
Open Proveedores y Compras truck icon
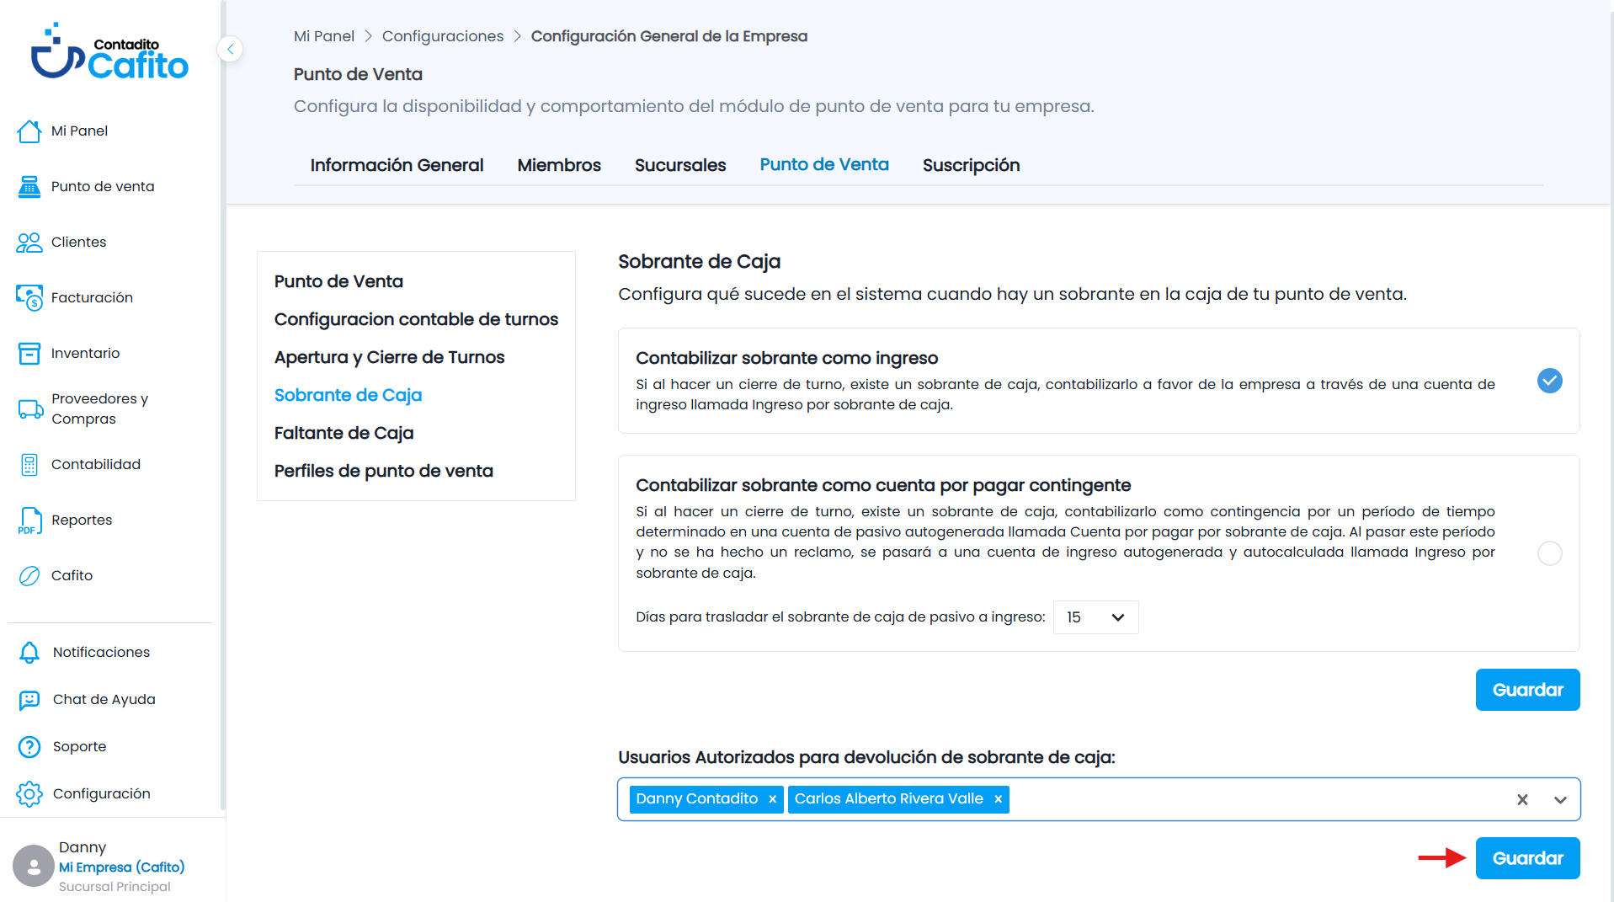[x=31, y=409]
